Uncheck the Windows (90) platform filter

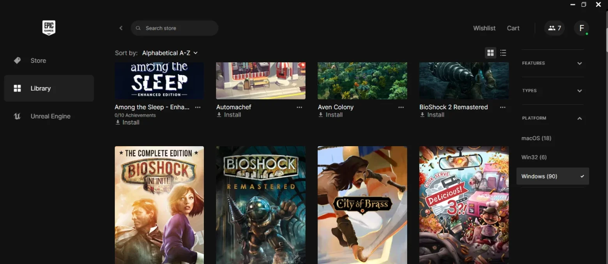(553, 176)
